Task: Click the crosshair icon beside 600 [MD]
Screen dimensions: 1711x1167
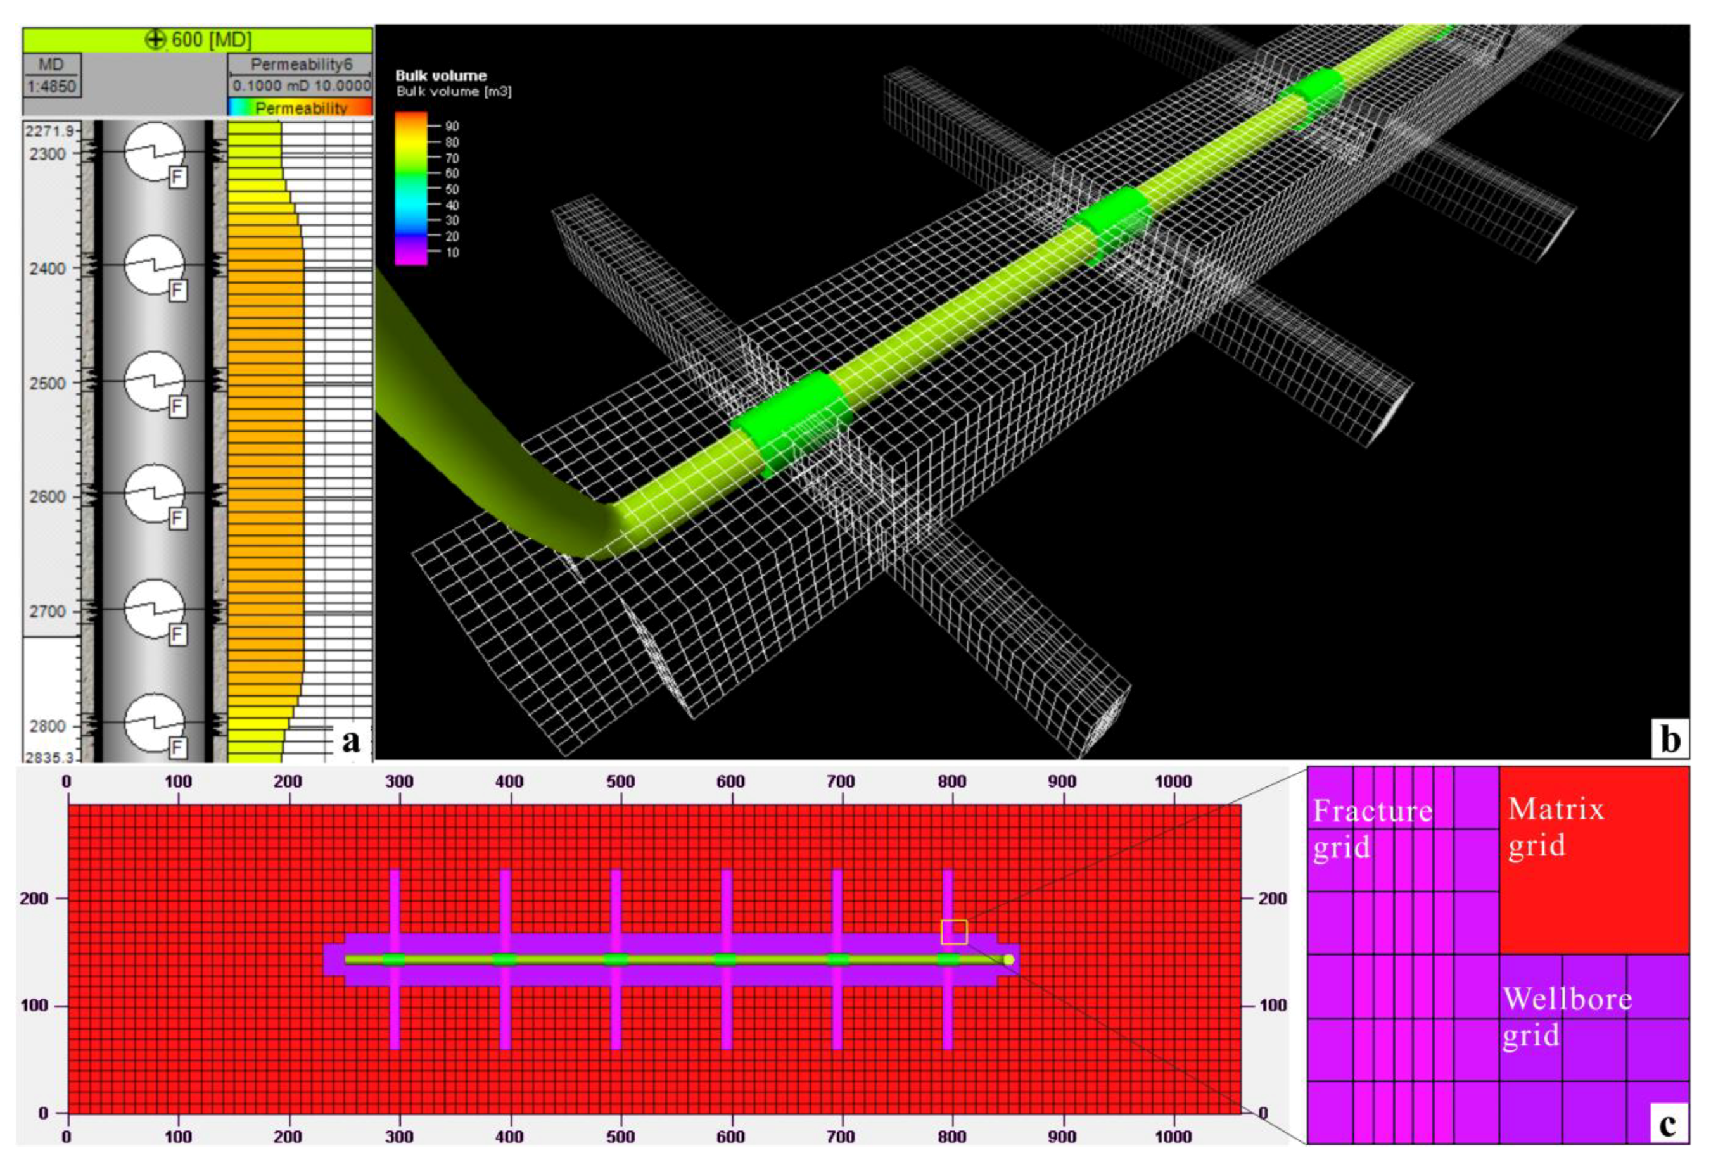Action: pos(155,39)
